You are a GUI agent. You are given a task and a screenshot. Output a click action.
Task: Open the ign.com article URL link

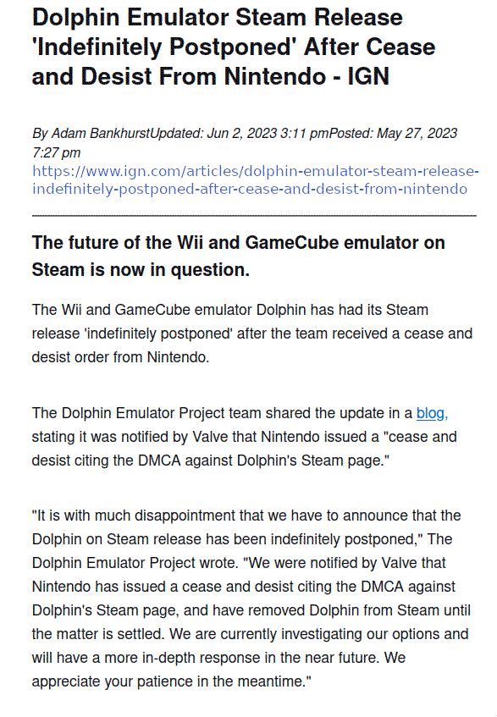pos(255,179)
